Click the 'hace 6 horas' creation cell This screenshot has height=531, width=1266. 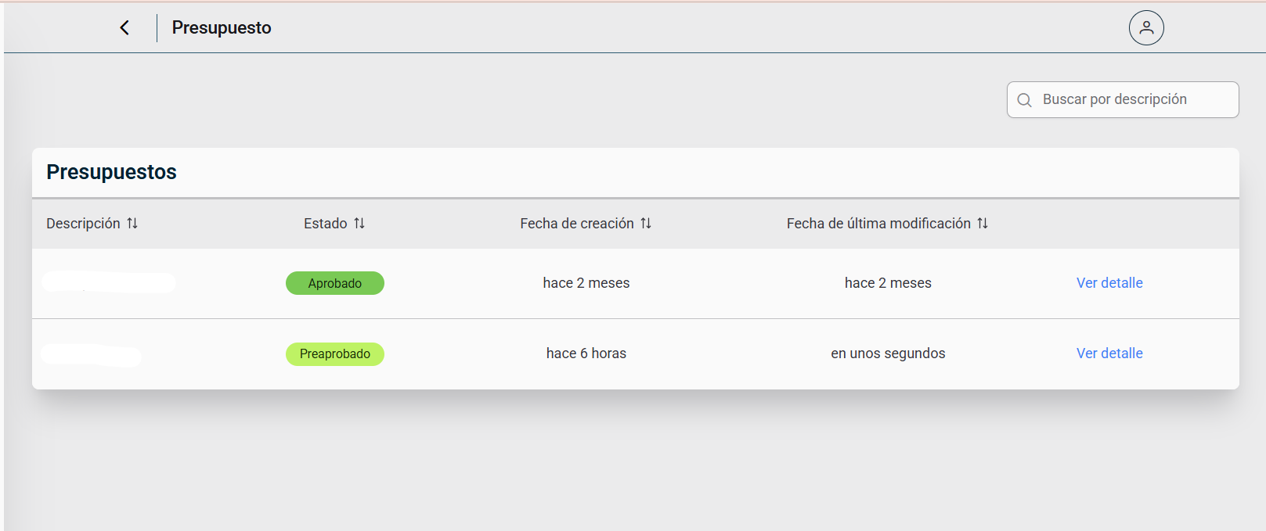(586, 353)
